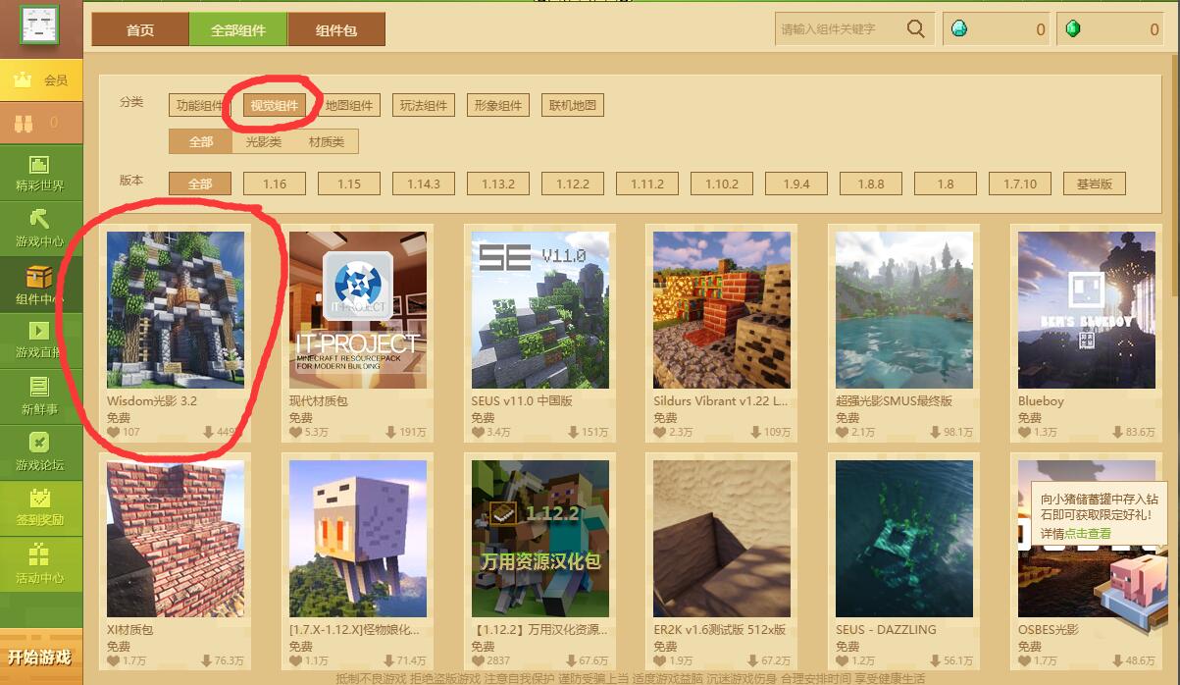This screenshot has width=1180, height=685.
Task: Select the 材质类 subcategory filter
Action: click(x=327, y=142)
